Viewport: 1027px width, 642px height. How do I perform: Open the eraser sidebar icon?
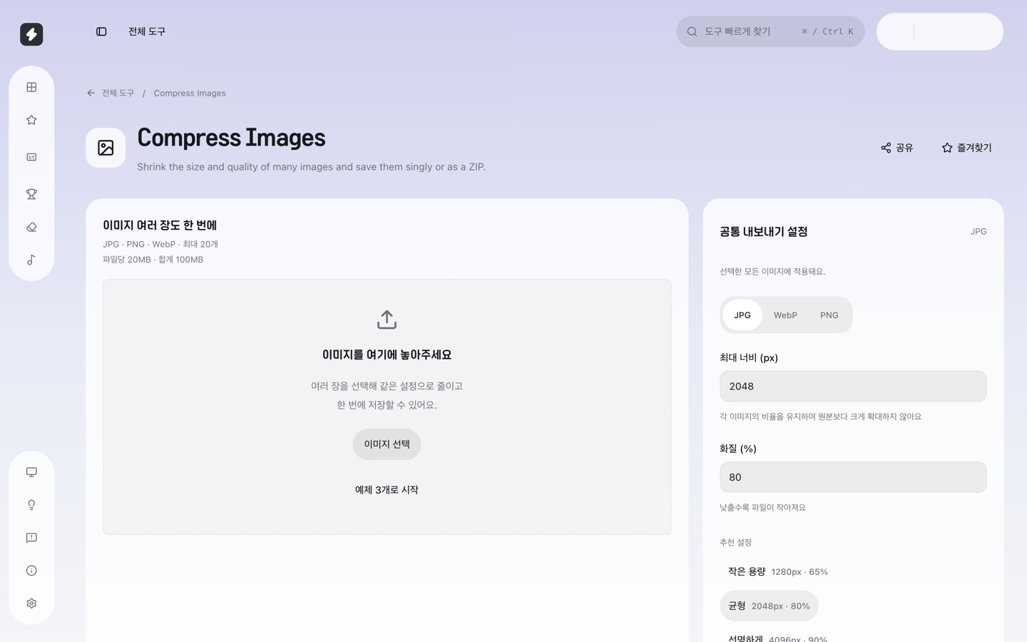coord(31,227)
